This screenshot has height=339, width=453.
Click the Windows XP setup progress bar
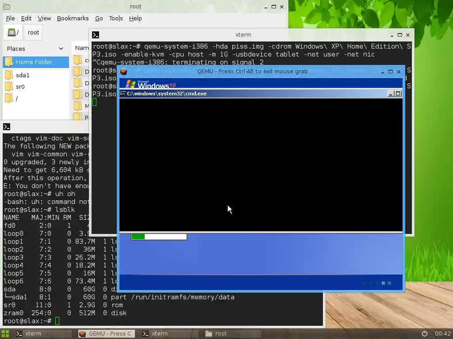(159, 237)
